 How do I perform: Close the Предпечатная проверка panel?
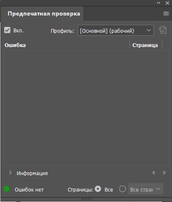click(167, 3)
